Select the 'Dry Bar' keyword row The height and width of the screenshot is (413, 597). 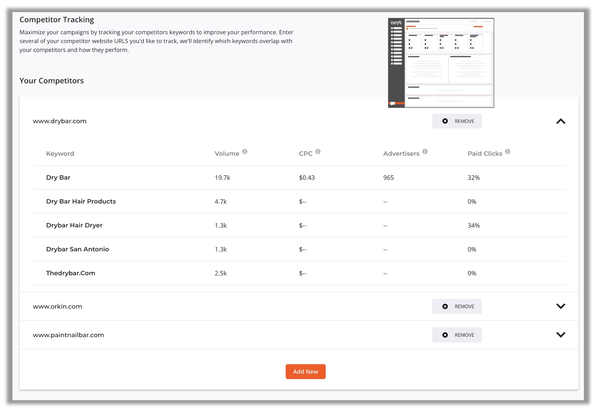[x=299, y=178]
